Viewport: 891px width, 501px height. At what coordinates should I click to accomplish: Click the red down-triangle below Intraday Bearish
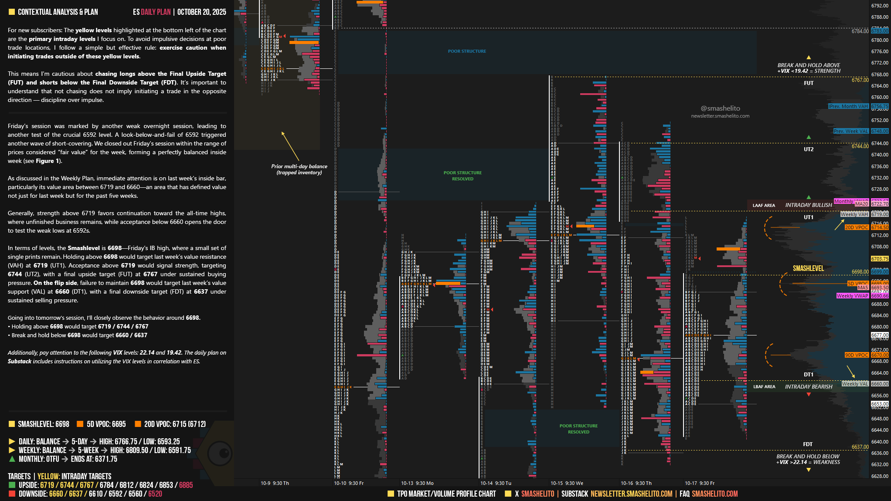(x=809, y=395)
